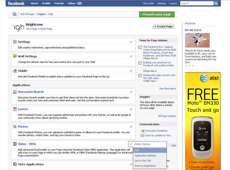Open the Photos application title link
The height and width of the screenshot is (170, 230).
click(23, 126)
